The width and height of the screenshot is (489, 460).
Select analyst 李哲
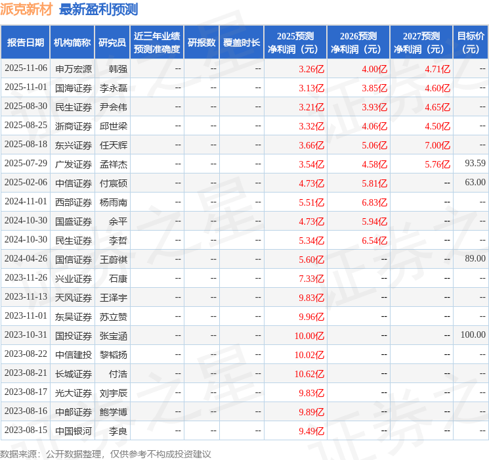[x=118, y=241]
